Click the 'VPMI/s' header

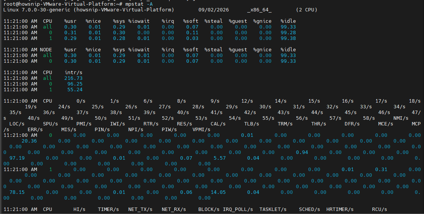[202, 130]
